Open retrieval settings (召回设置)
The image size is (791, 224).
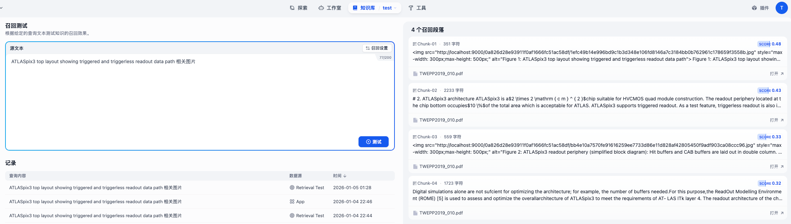pos(377,48)
